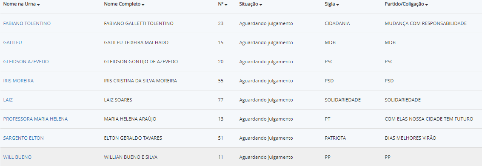Click MUDANÇA COM RESPONSABILIDADE coalition cell

[426, 23]
